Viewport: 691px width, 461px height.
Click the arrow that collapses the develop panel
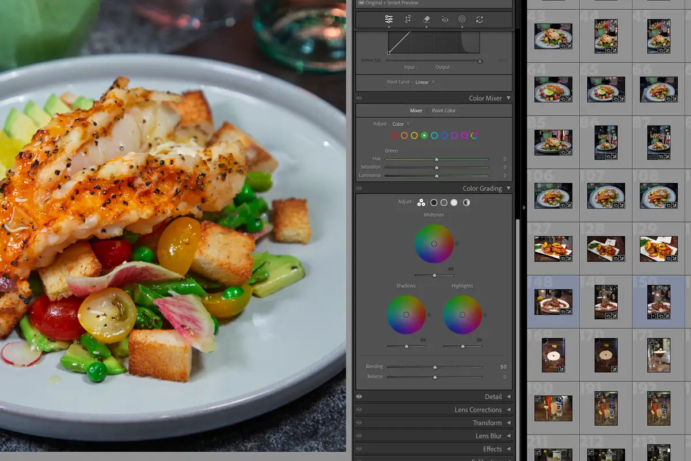pos(523,207)
